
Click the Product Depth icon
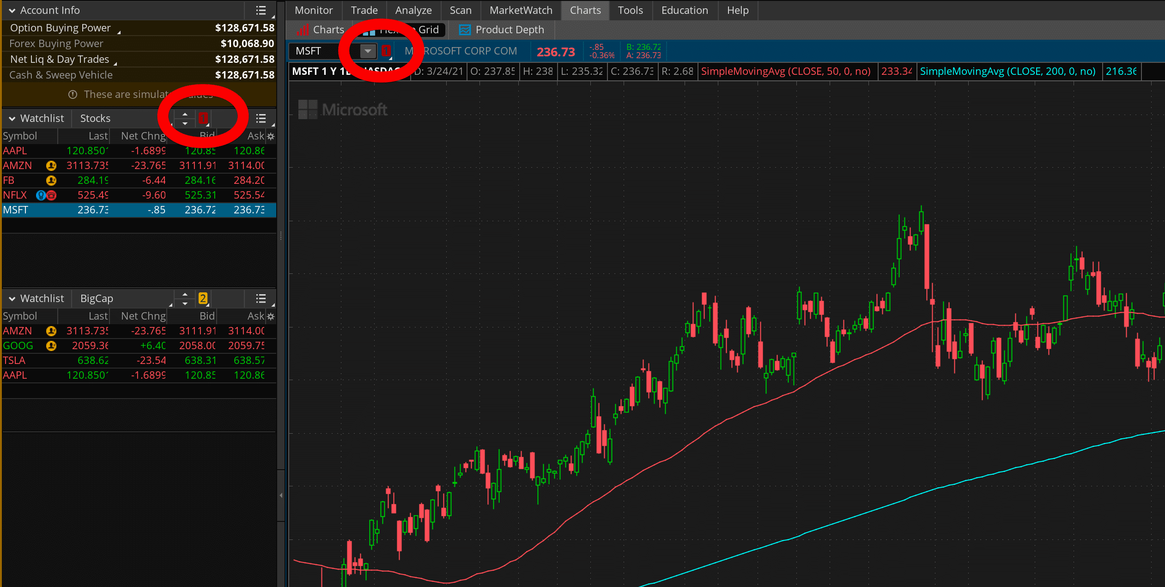tap(465, 30)
